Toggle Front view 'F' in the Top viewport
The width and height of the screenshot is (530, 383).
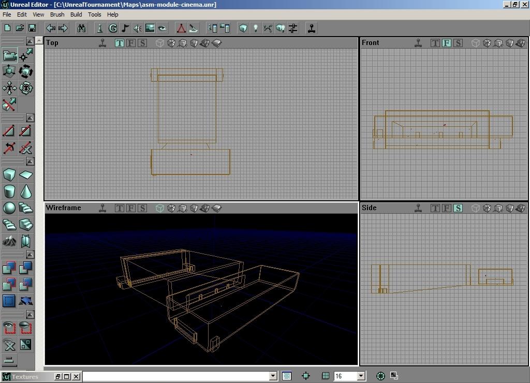131,43
